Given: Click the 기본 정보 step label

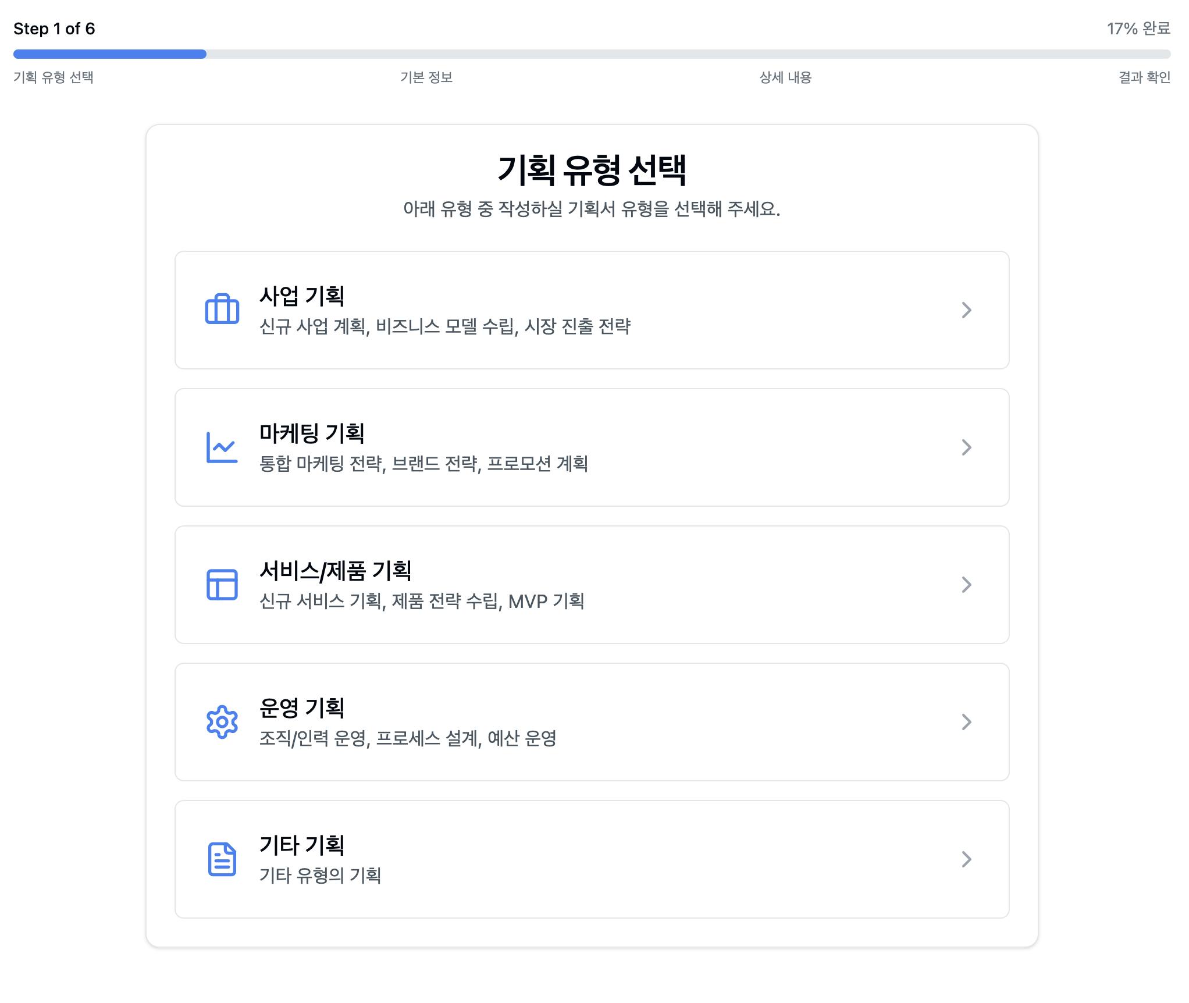Looking at the screenshot, I should [426, 77].
